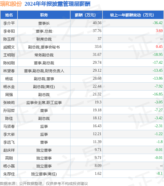Click the salary value 37.76

(97, 31)
